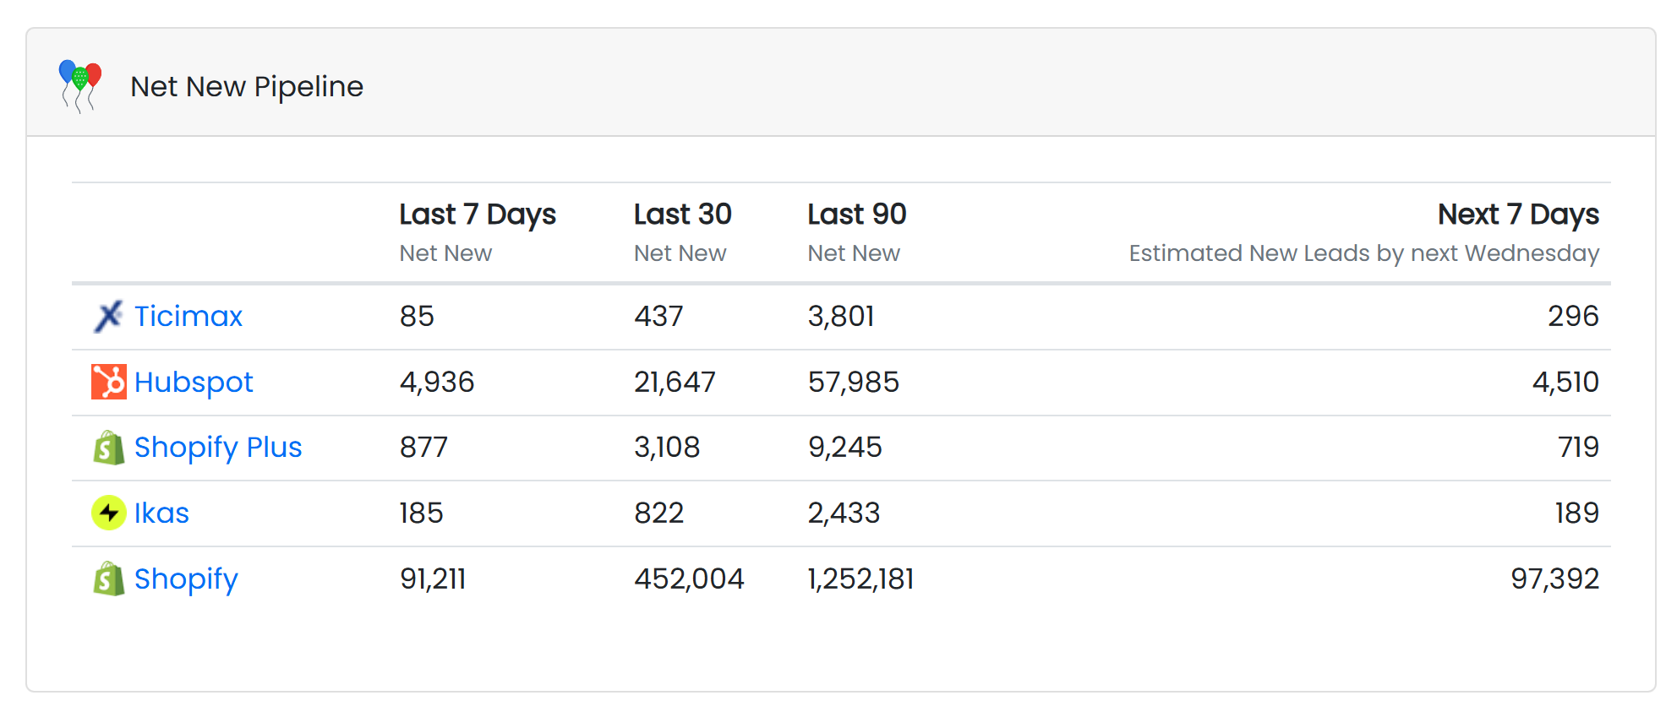Follow the Shopify Plus link
The image size is (1666, 728).
(217, 448)
